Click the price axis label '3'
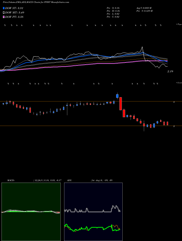 pos(174,126)
